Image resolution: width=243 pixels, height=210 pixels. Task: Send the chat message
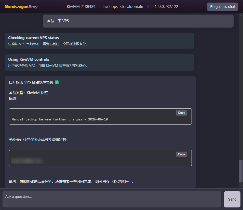coord(232,199)
